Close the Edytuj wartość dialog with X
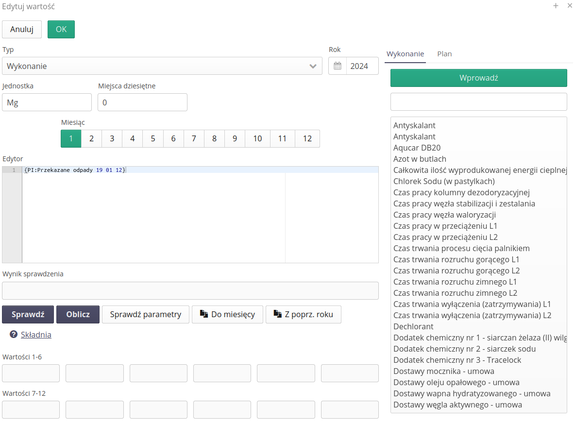This screenshot has width=575, height=424. 570,6
